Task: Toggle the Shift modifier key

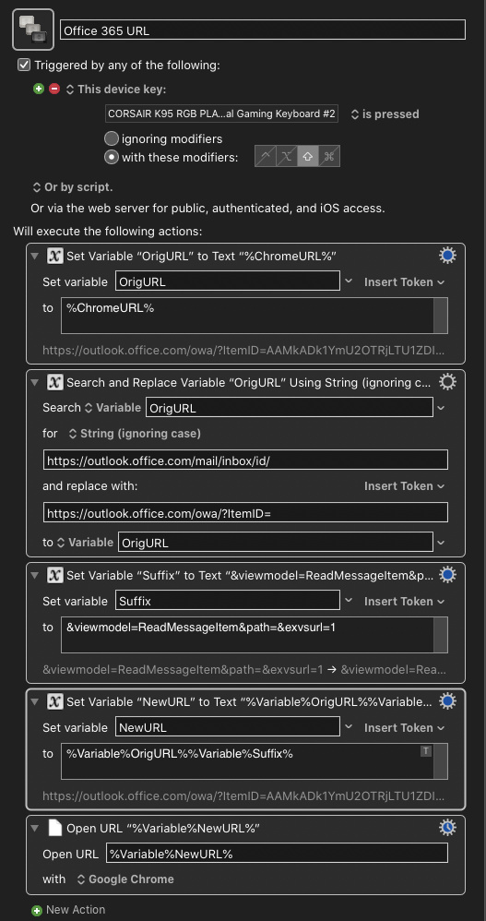Action: click(x=308, y=156)
